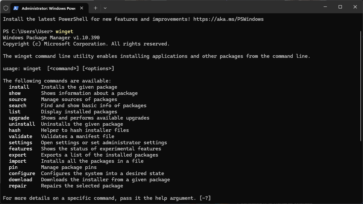This screenshot has height=204, width=363.
Task: Click the 'install' command word
Action: 19,87
